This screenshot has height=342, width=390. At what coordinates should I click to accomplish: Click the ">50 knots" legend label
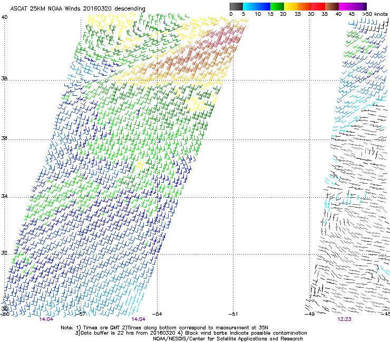tap(375, 14)
